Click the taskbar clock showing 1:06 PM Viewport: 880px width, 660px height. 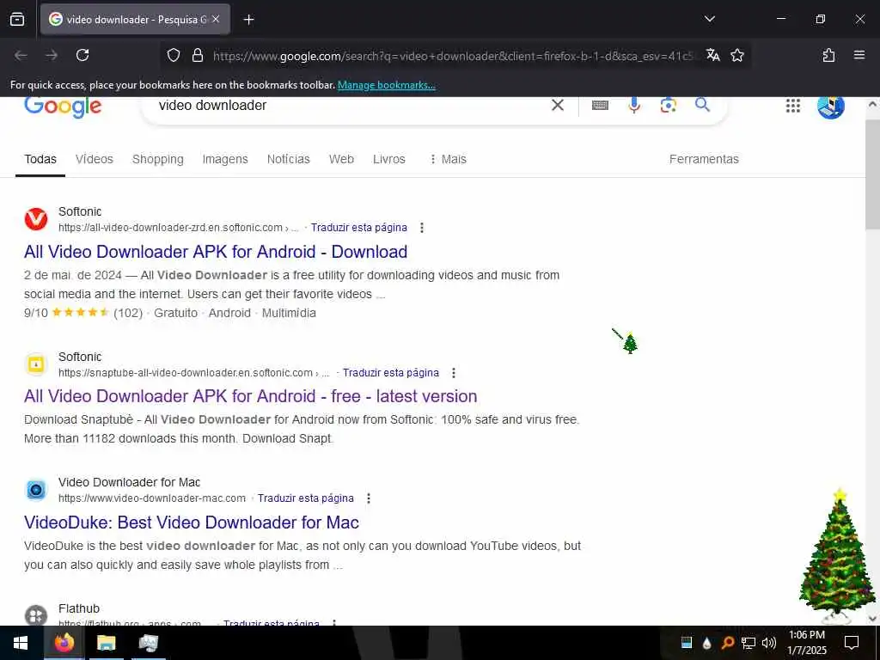click(806, 643)
